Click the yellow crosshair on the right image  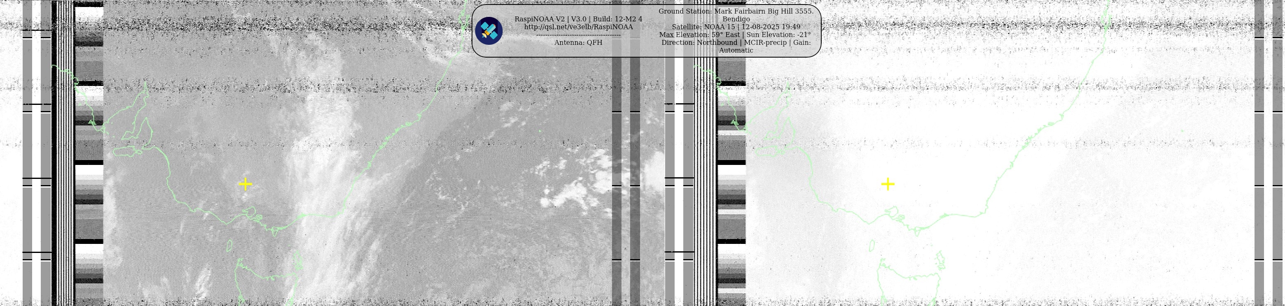(888, 184)
